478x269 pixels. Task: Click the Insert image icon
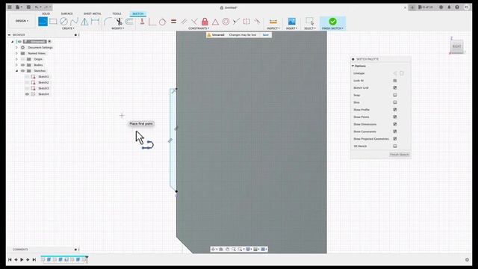point(292,22)
